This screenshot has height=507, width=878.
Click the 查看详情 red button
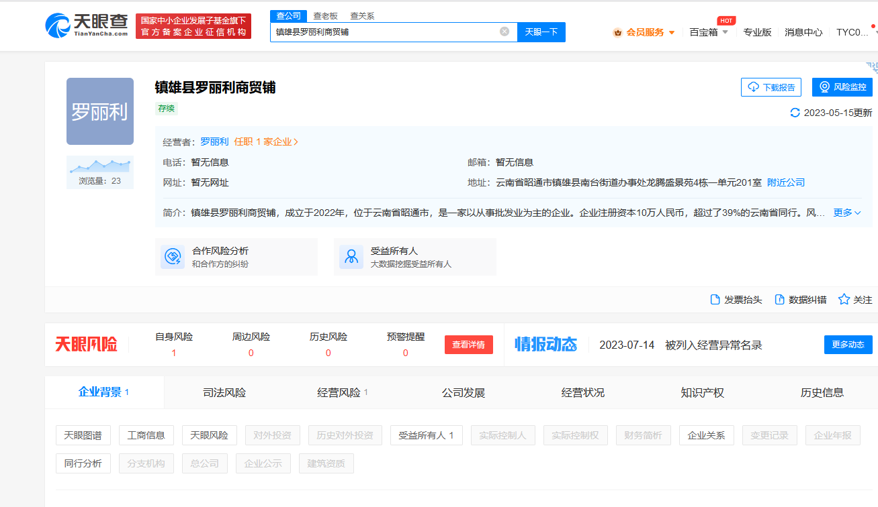pyautogui.click(x=468, y=345)
